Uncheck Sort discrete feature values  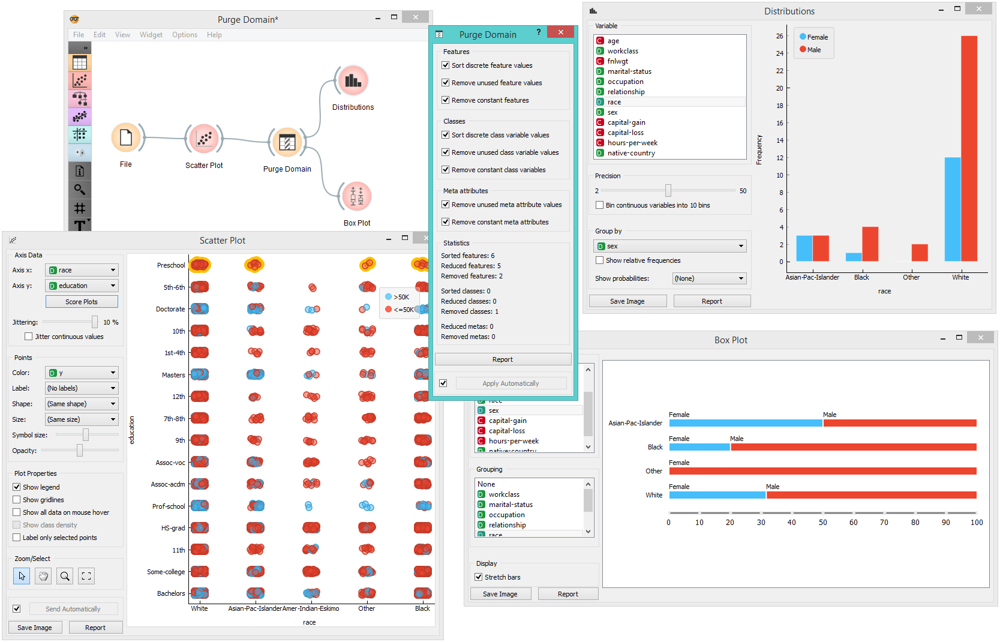446,65
